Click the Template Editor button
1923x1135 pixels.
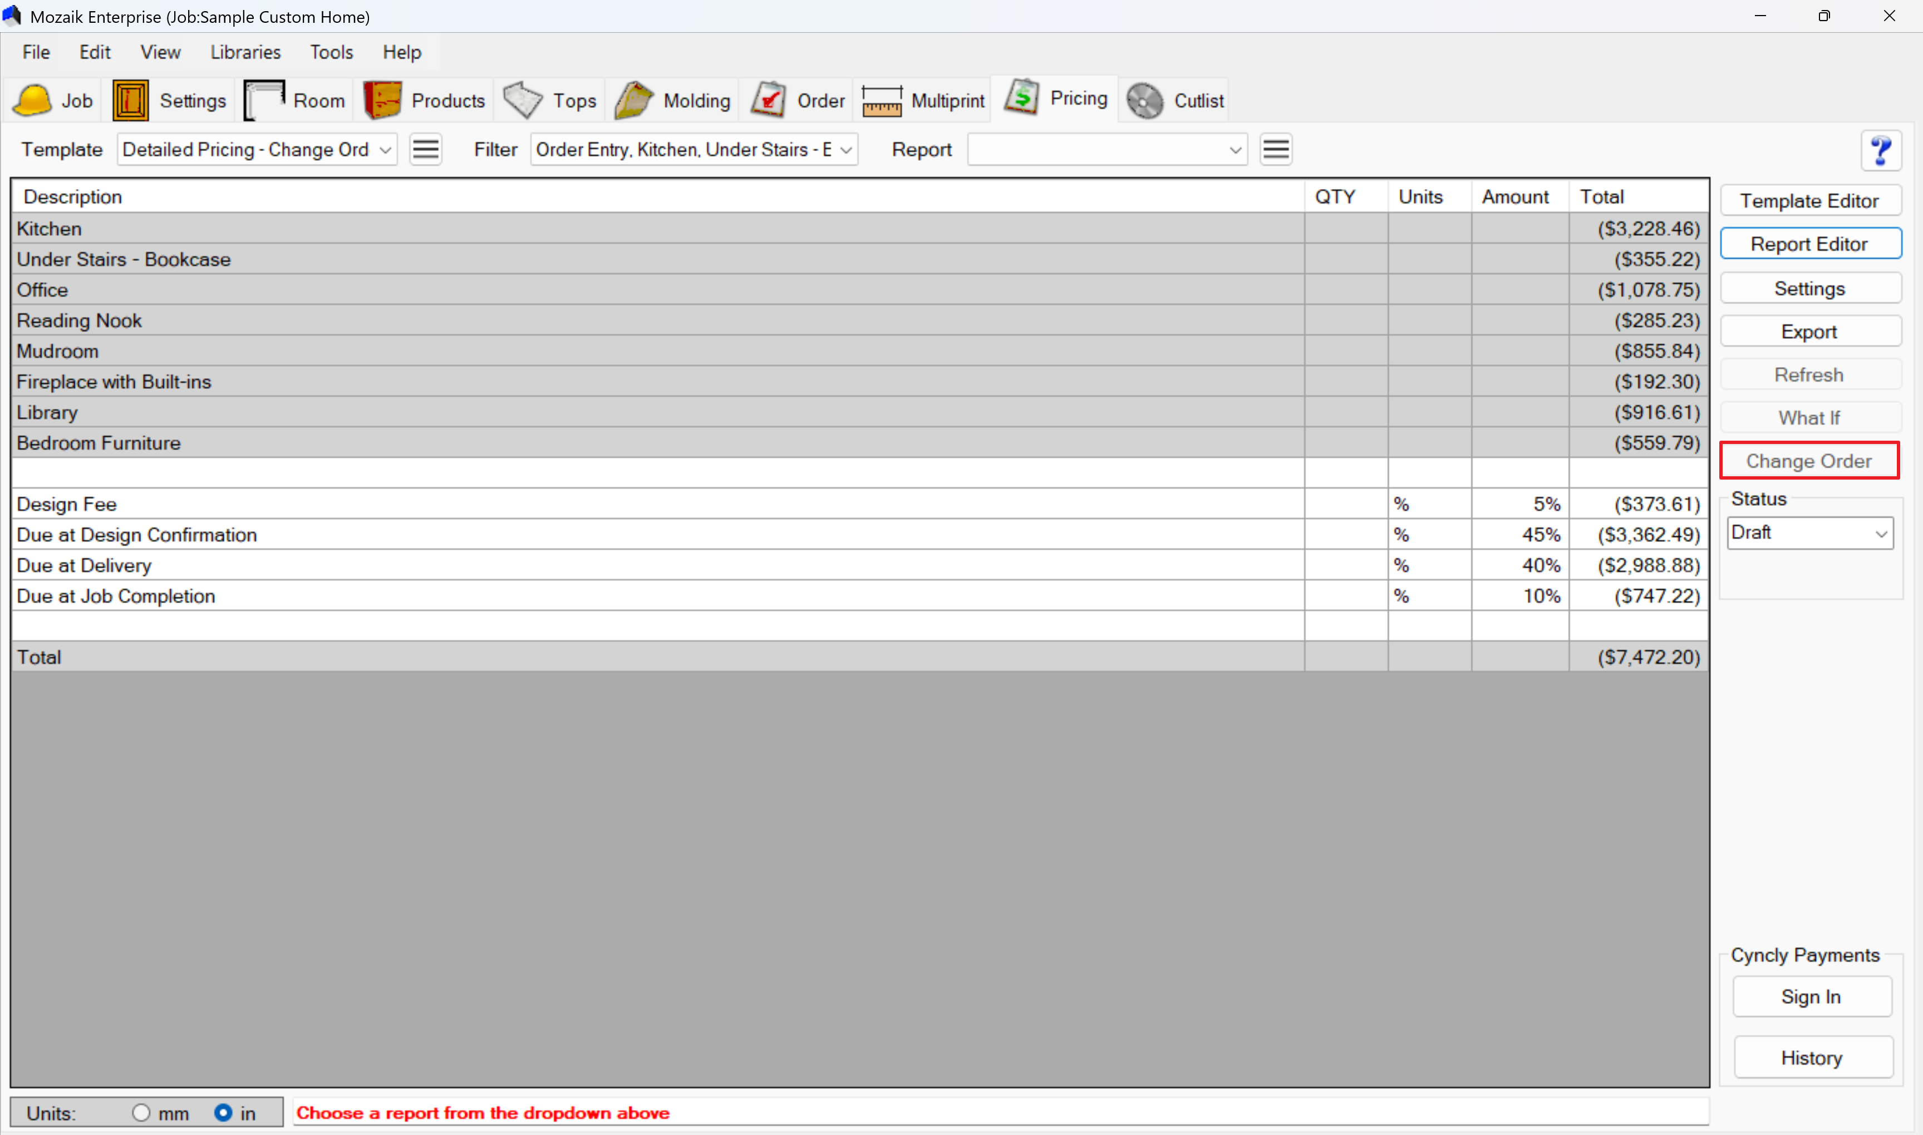click(x=1809, y=200)
